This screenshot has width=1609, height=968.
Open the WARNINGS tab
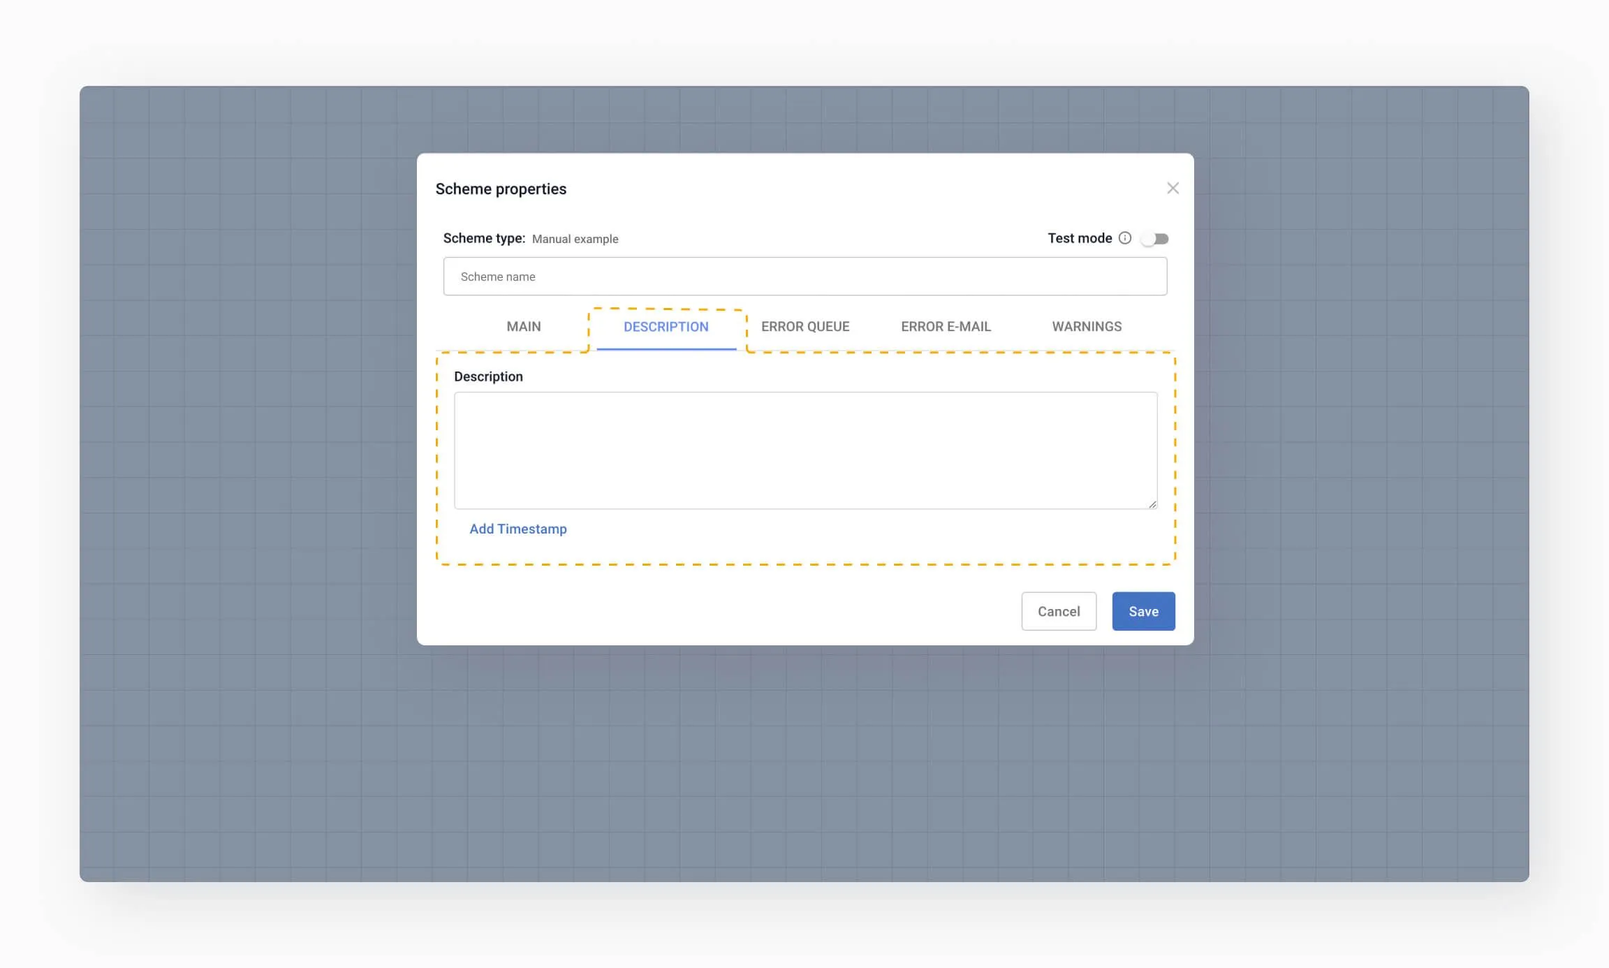[1087, 327]
